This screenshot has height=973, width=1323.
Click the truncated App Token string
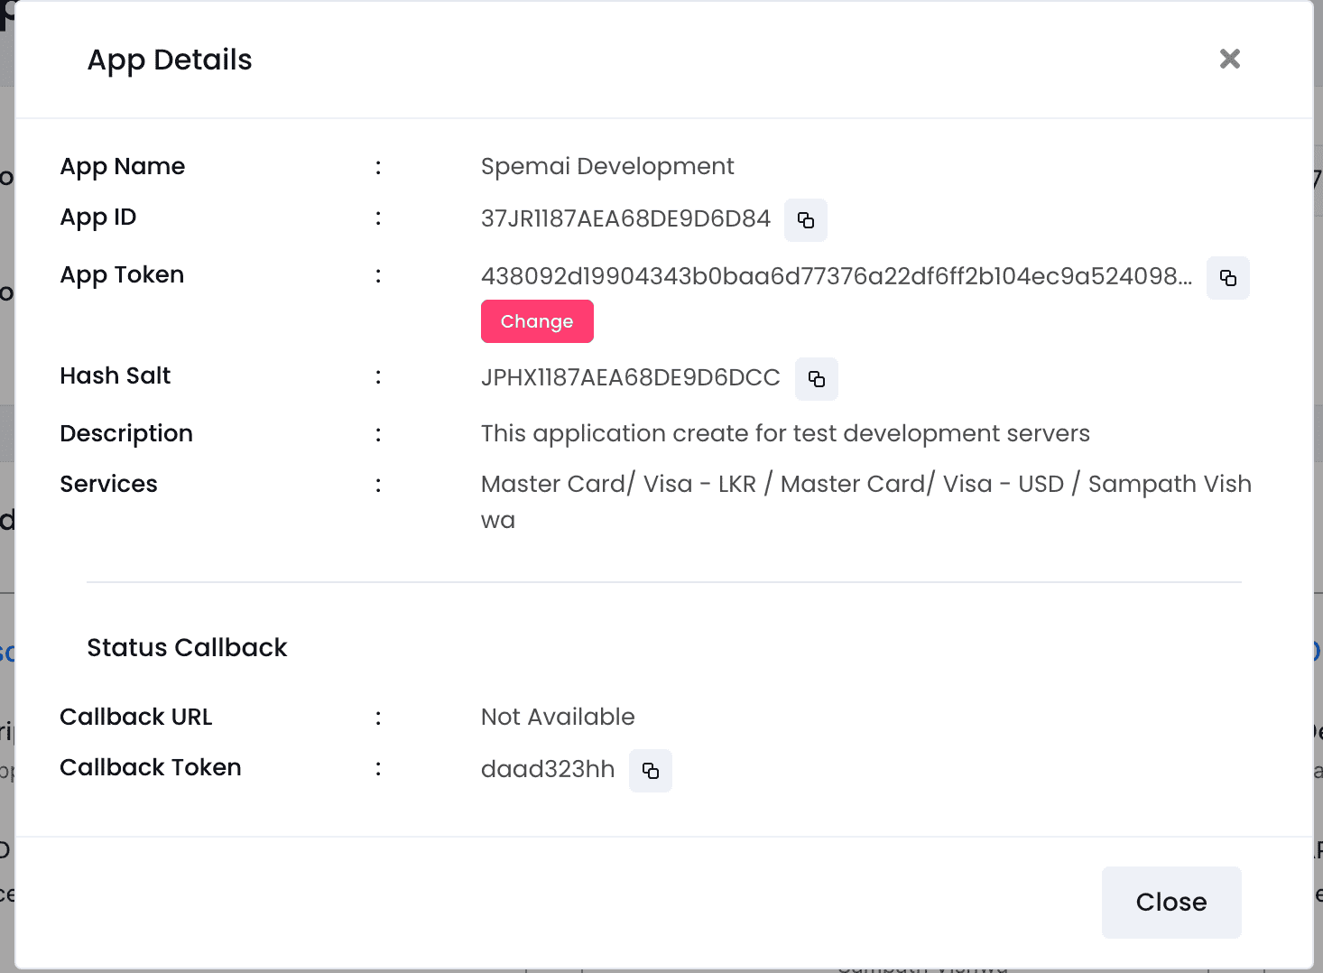click(x=836, y=276)
